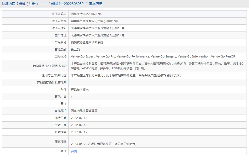Click the 生效日期 label
This screenshot has width=249, height=157.
point(61,125)
